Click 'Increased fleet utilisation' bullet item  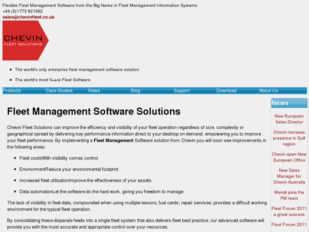point(85,180)
